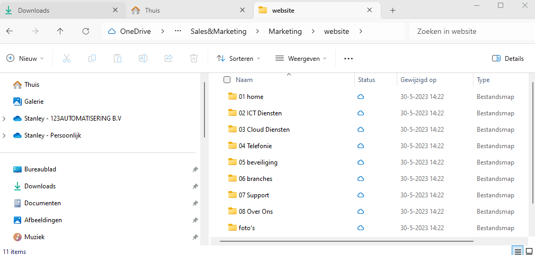
Task: Click the pin icon next to Afbeeldingen
Action: (x=195, y=220)
